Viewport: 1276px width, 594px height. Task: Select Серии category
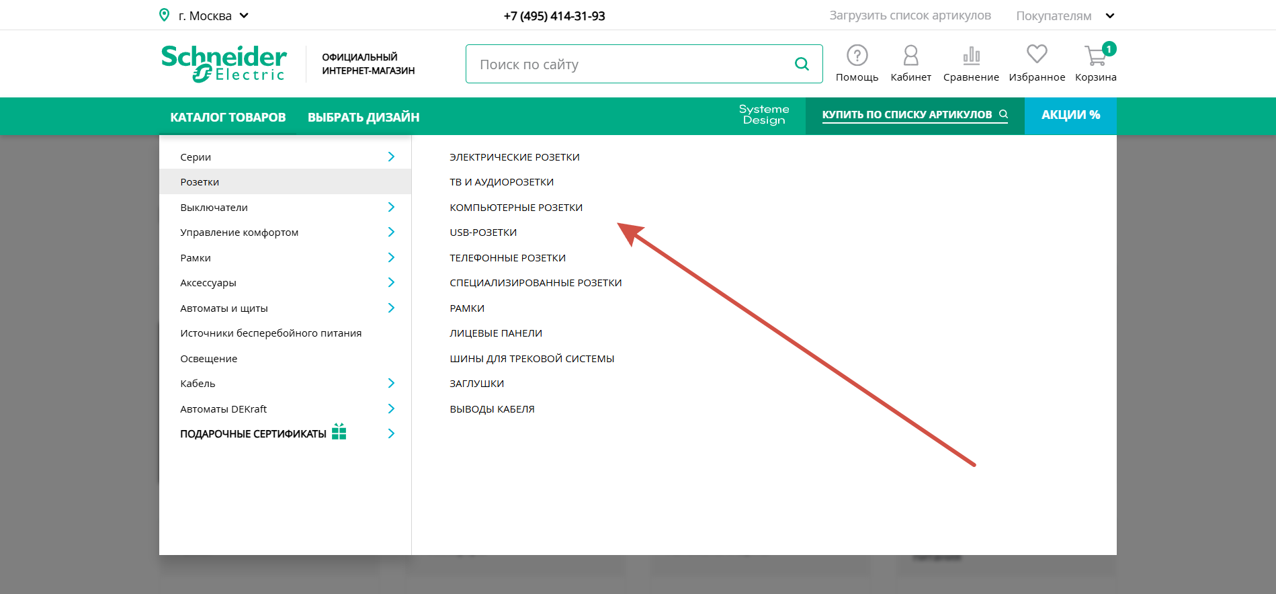(x=196, y=157)
